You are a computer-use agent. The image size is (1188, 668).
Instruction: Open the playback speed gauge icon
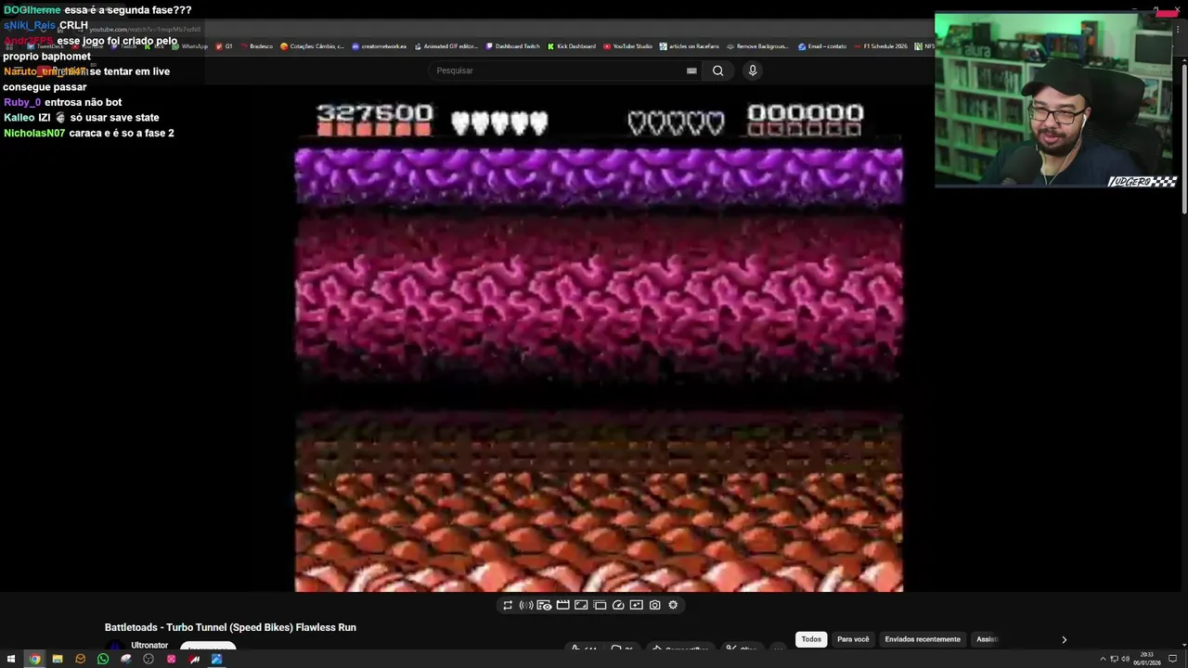[618, 605]
